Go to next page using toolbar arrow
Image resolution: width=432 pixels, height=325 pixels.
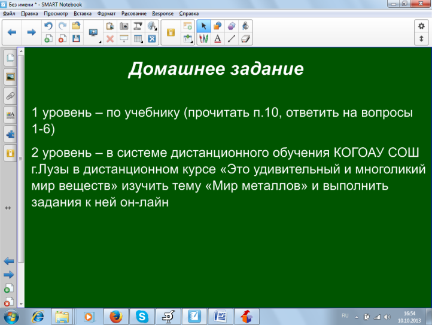31,32
